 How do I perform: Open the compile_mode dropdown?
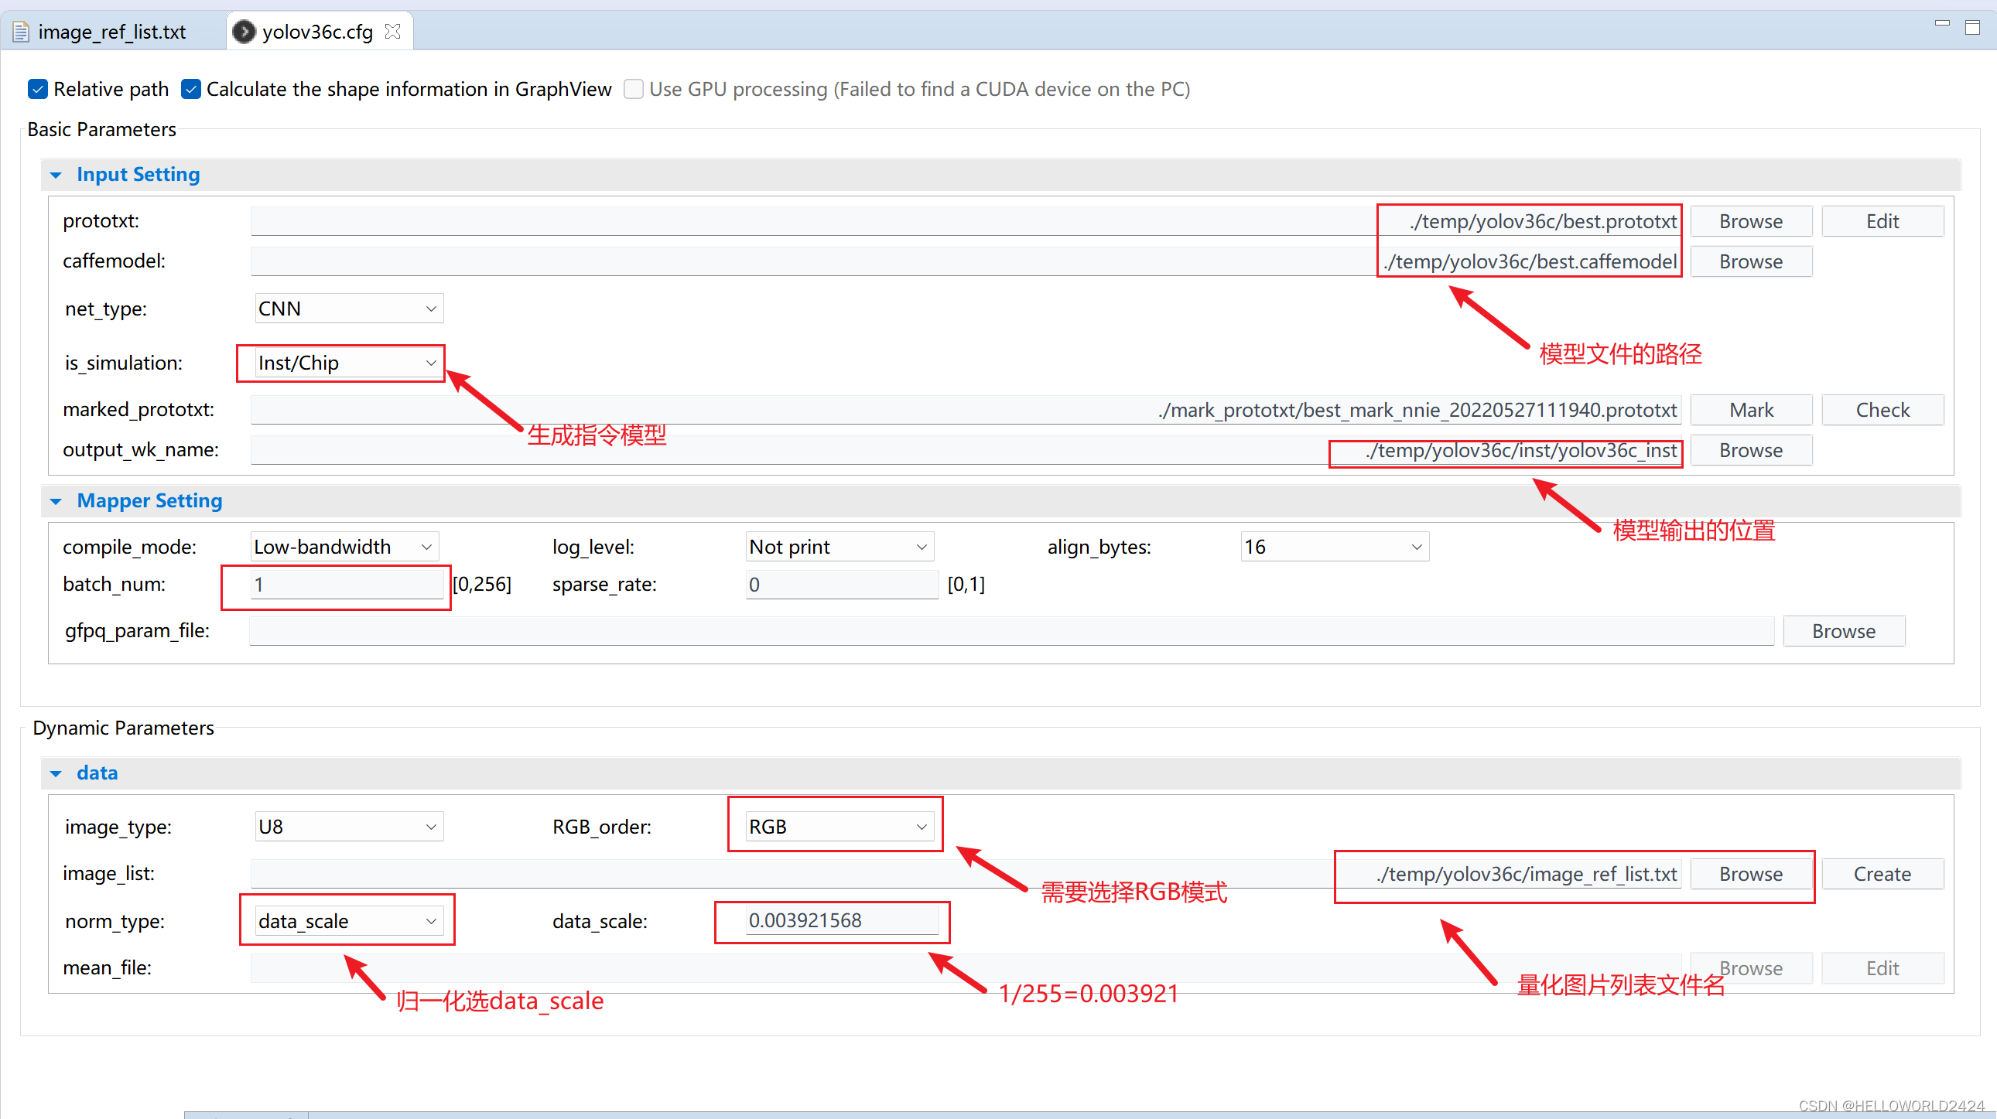pos(344,547)
